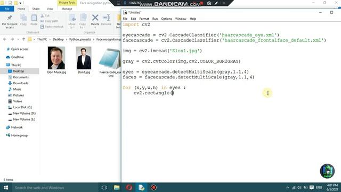Go back with Explorer back arrow
Viewport: 341px width, 192px height.
pos(5,39)
